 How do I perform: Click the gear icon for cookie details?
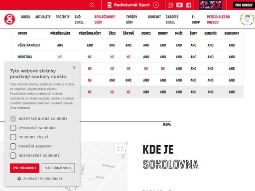pos(19,179)
